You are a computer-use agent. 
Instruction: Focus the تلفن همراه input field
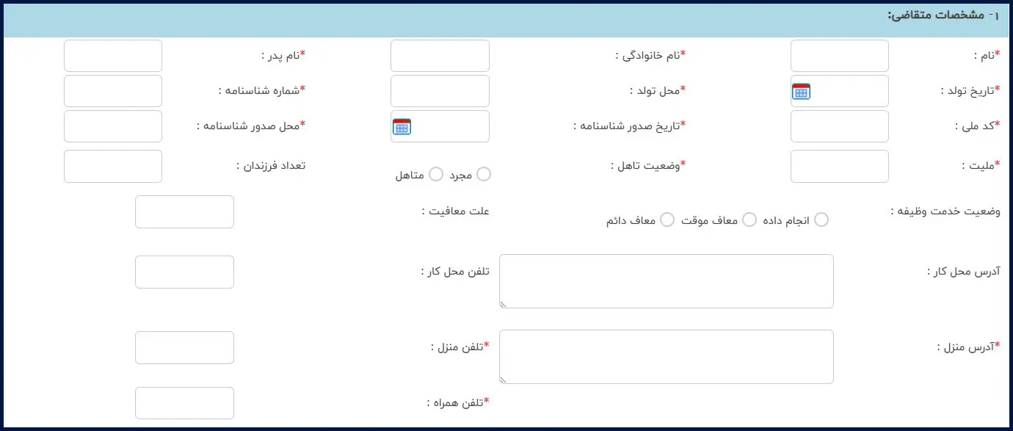pyautogui.click(x=184, y=403)
